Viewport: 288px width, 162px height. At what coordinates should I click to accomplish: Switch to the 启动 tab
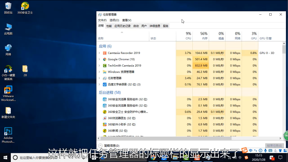point(136,26)
